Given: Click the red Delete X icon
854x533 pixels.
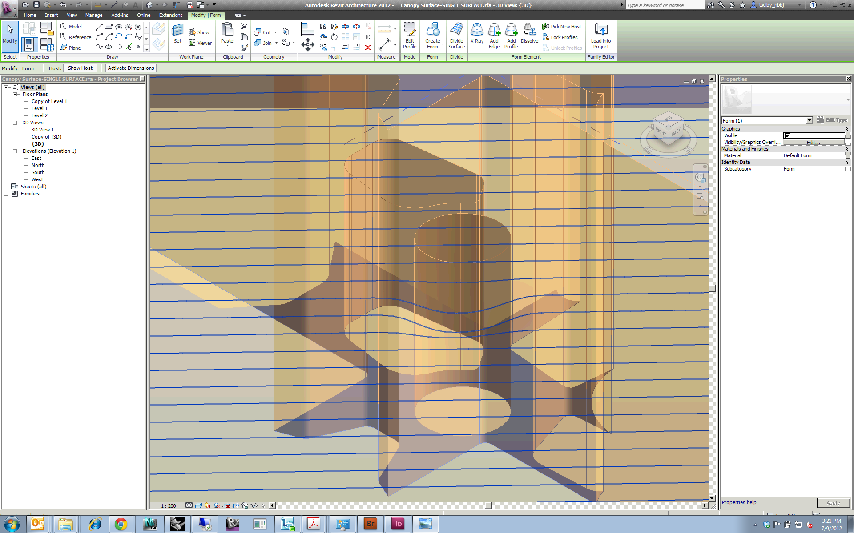Looking at the screenshot, I should click(x=368, y=48).
